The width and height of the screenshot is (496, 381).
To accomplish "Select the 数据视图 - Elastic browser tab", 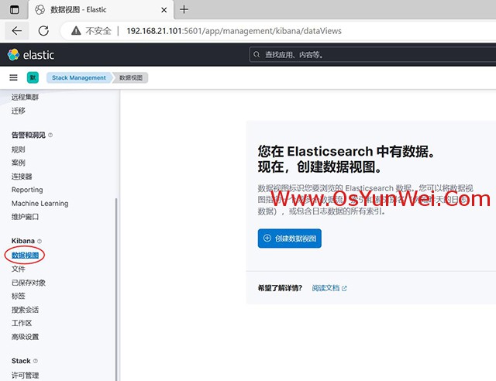I will click(102, 10).
